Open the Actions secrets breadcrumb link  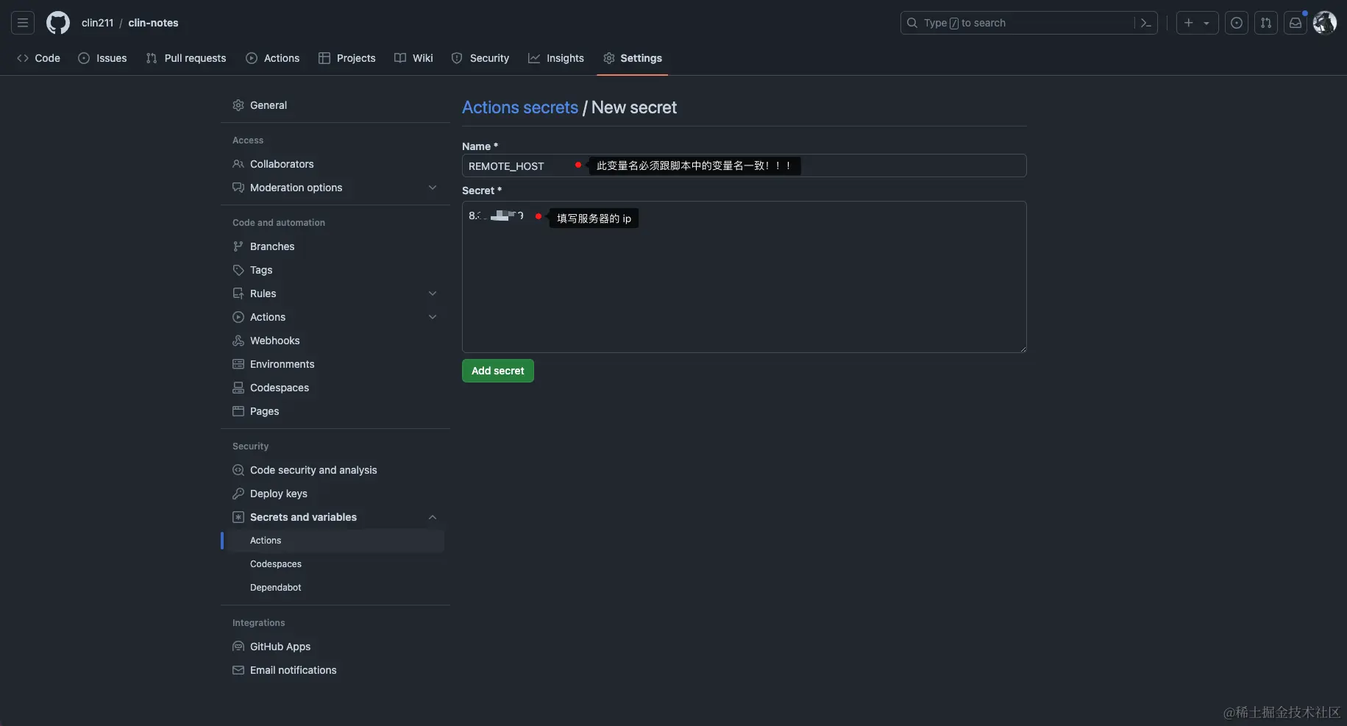pyautogui.click(x=520, y=107)
